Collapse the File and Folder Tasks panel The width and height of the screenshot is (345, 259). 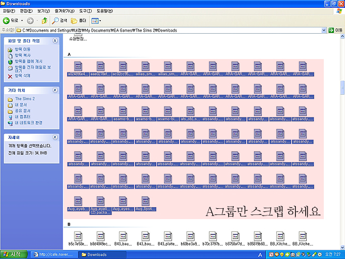(x=55, y=40)
